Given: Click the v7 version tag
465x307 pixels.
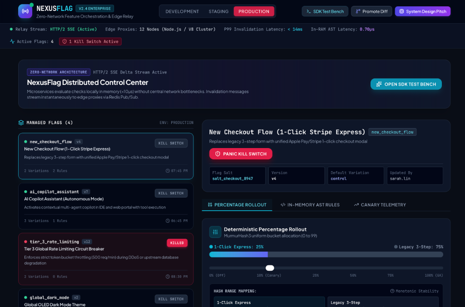Looking at the screenshot, I should pos(86,192).
